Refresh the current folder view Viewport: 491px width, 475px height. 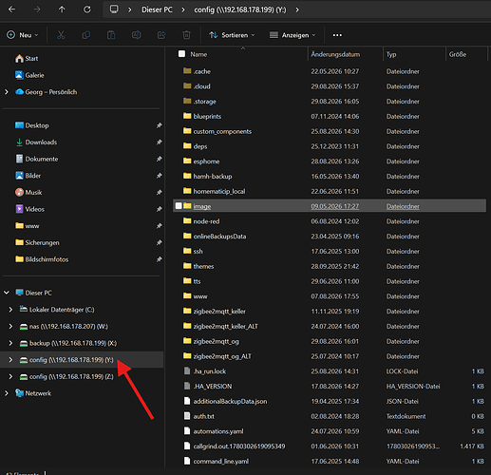tap(86, 9)
